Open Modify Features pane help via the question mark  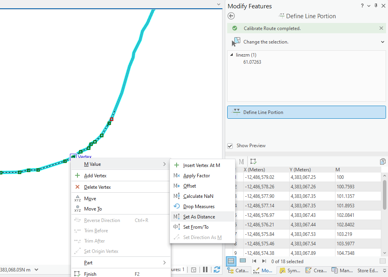[363, 6]
